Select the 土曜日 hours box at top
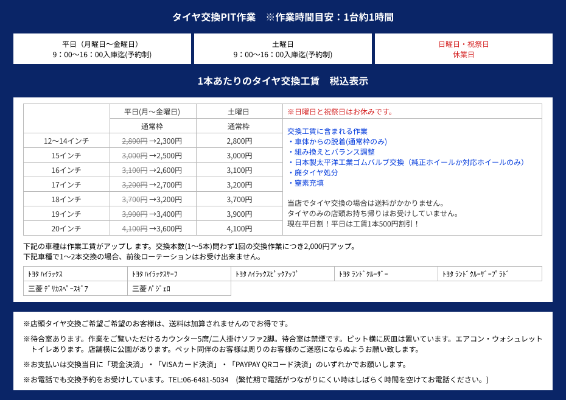The image size is (566, 400). pos(282,49)
